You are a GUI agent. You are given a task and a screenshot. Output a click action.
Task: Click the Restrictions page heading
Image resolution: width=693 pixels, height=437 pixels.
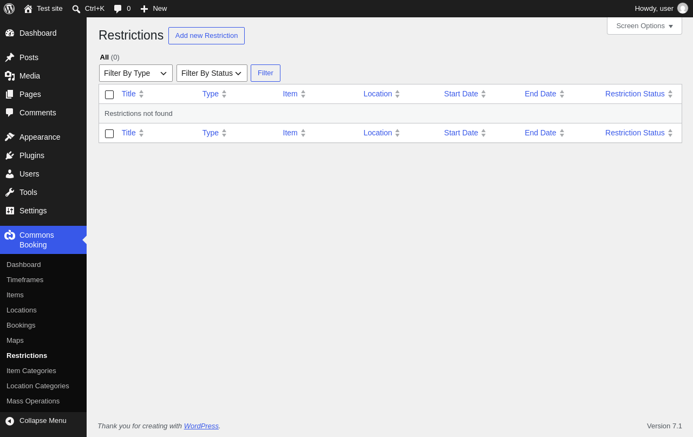click(131, 36)
